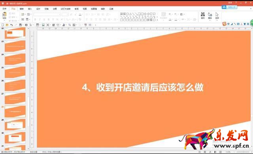
Task: Click the print icon in quick toolbar
Action: [26, 25]
